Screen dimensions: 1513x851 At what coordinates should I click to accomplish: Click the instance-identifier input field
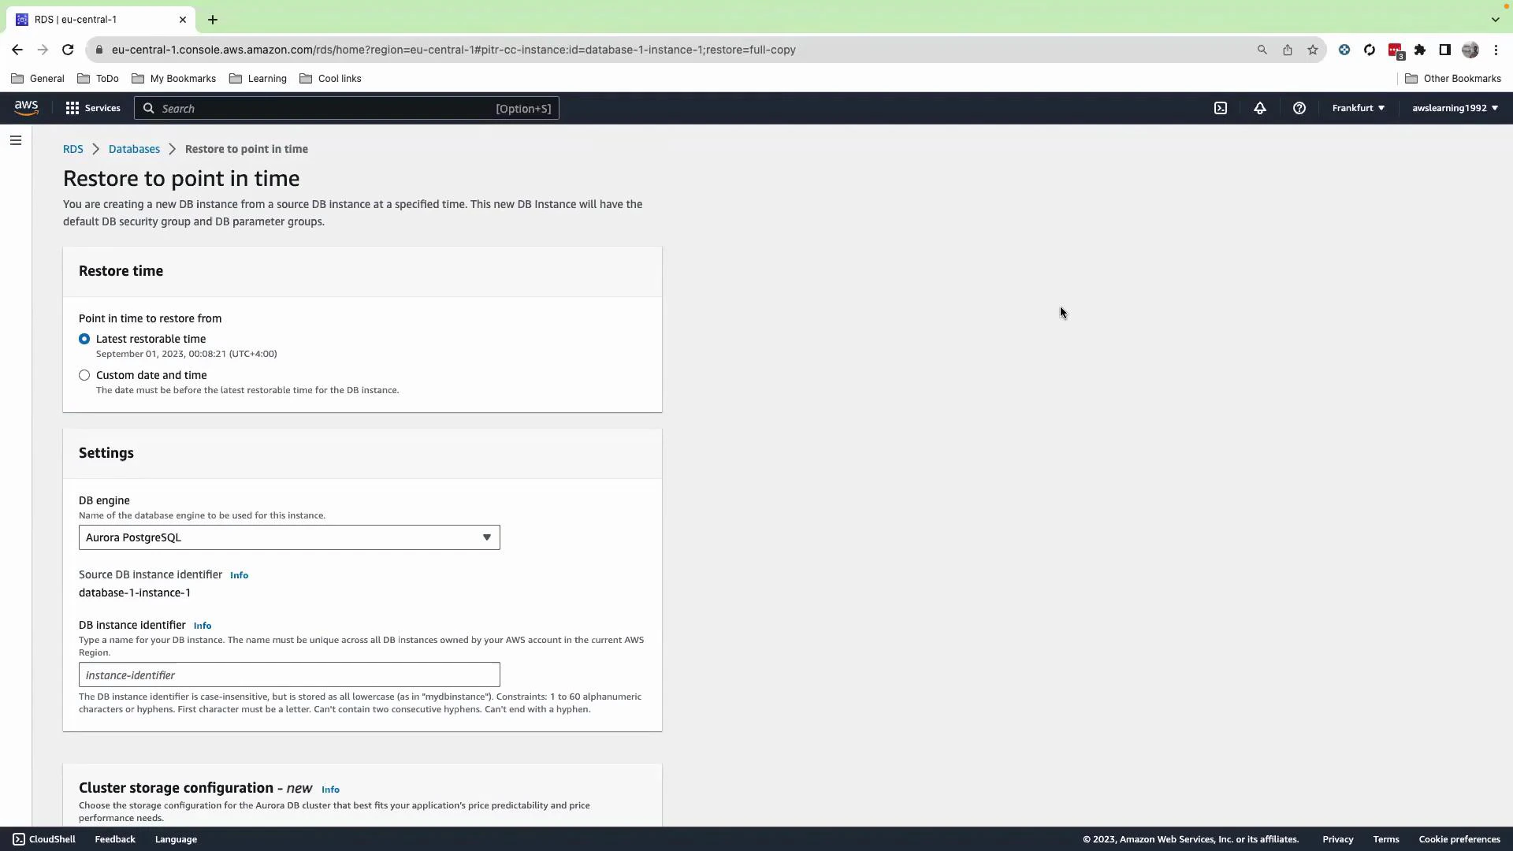288,674
